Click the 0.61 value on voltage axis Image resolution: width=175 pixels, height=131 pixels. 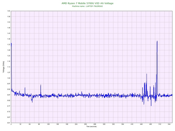9,123
